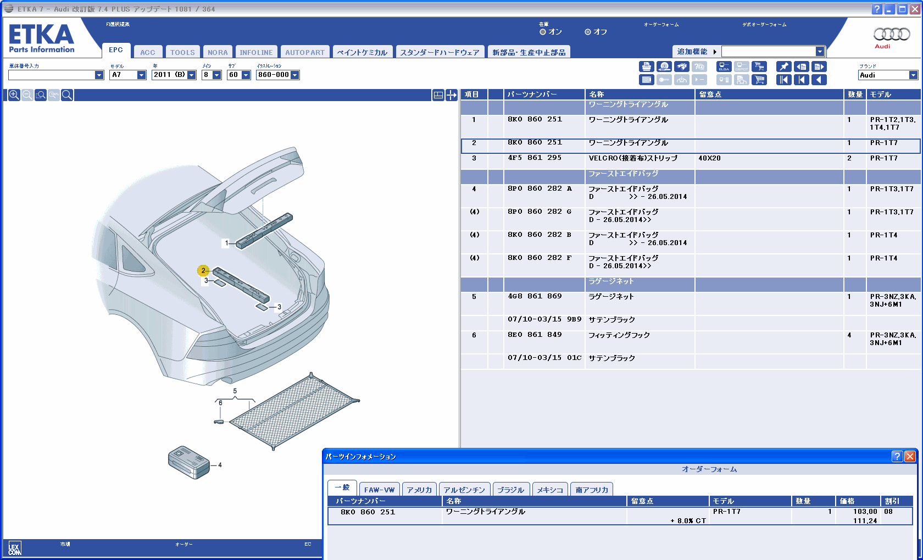
Task: Open the INFOLINE tab
Action: point(256,52)
